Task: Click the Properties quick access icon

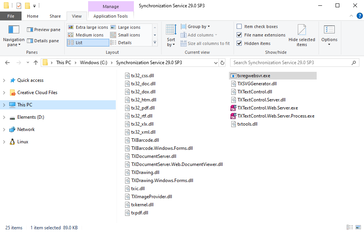Action: (x=19, y=5)
